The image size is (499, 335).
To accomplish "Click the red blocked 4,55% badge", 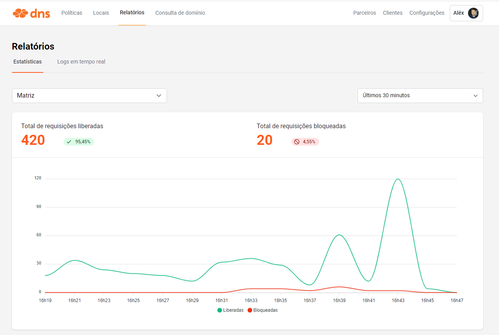I will [305, 142].
